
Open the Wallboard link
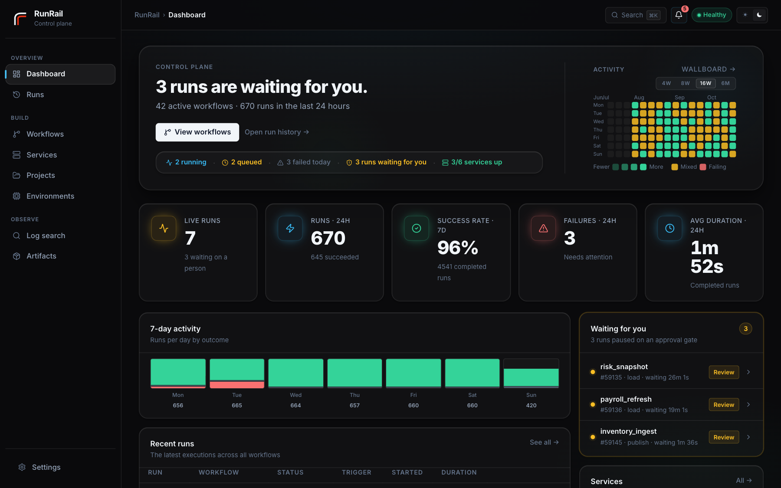point(708,69)
